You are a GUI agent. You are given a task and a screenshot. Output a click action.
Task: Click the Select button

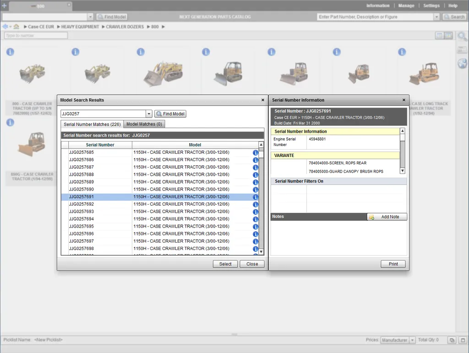coord(225,264)
